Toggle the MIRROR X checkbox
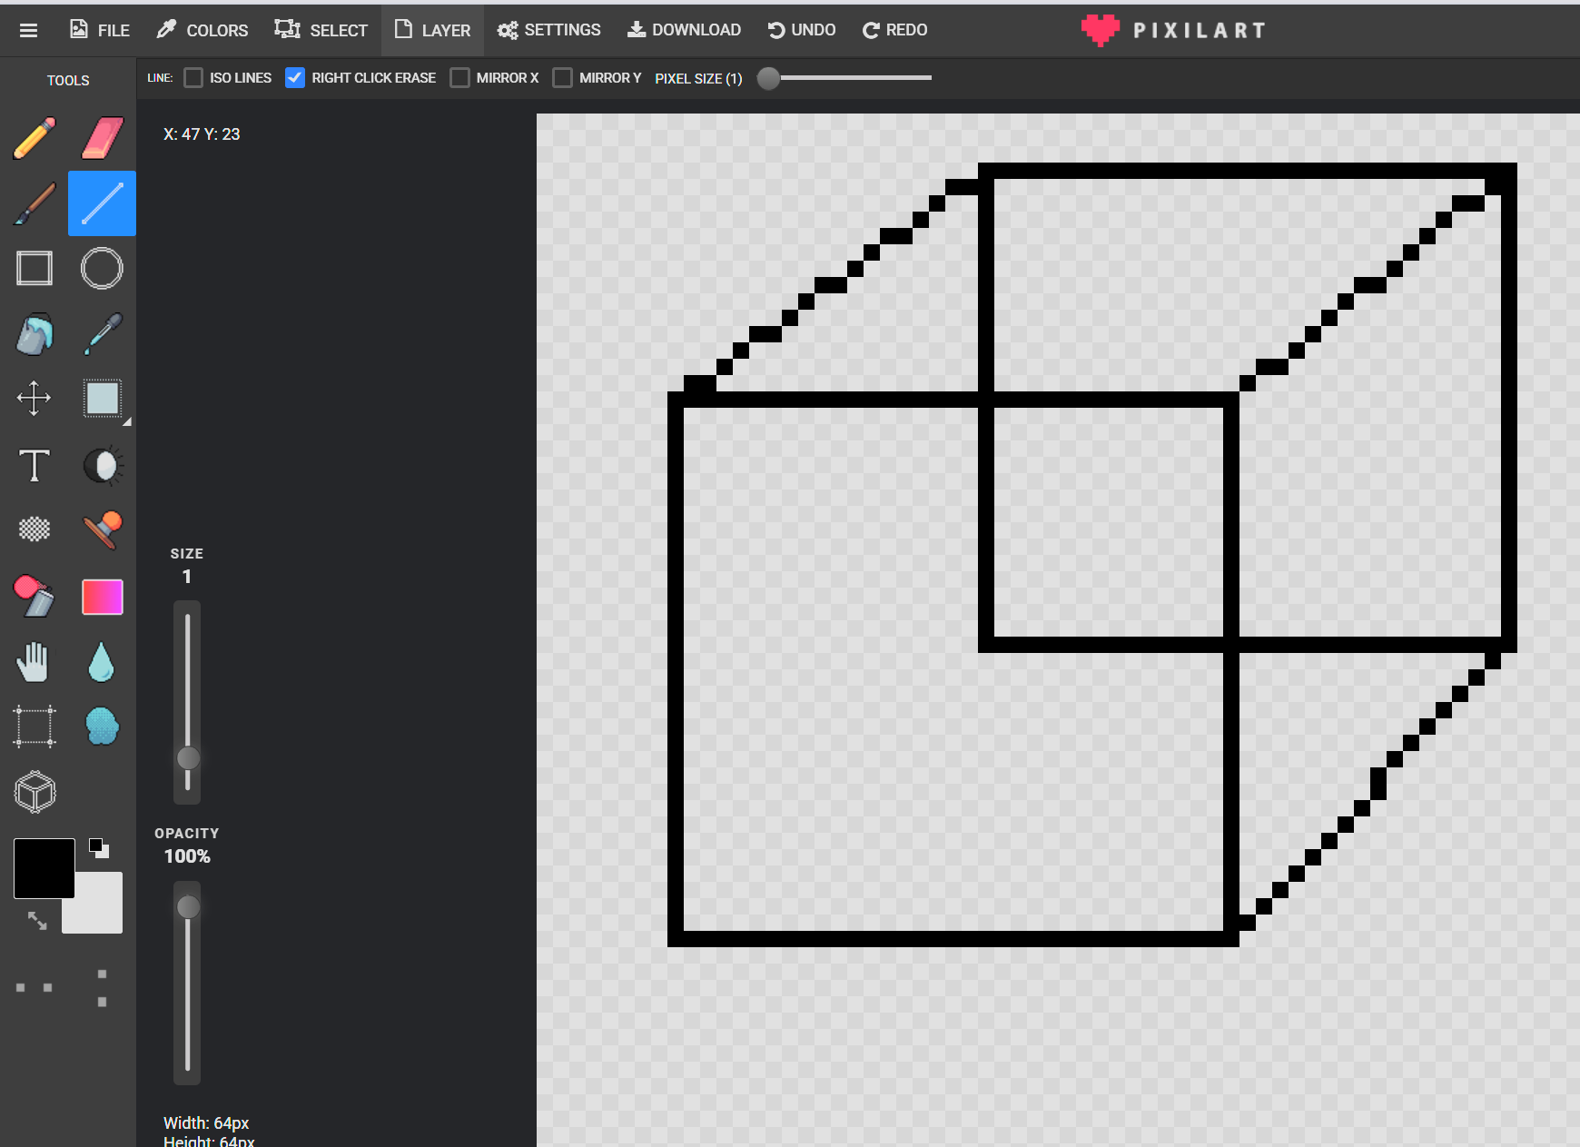Viewport: 1580px width, 1147px height. tap(459, 78)
